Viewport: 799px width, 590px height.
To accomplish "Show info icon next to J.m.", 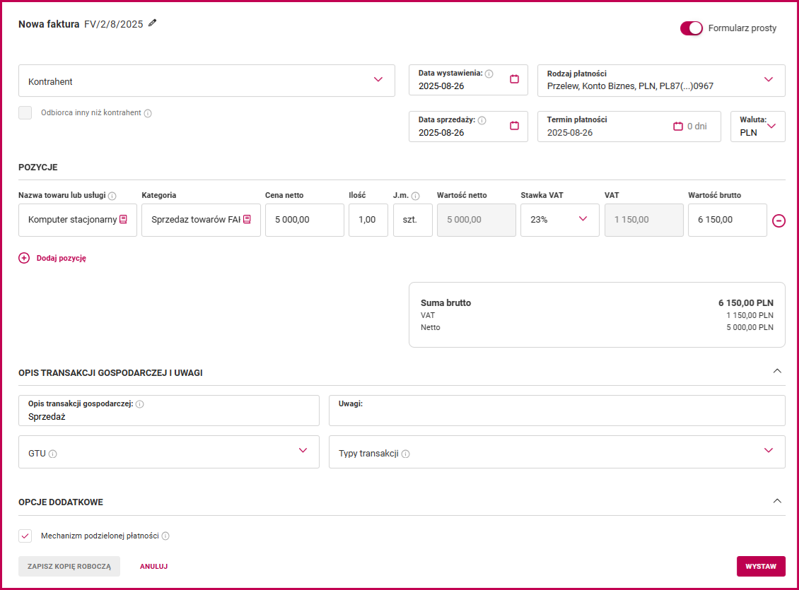I will 415,196.
